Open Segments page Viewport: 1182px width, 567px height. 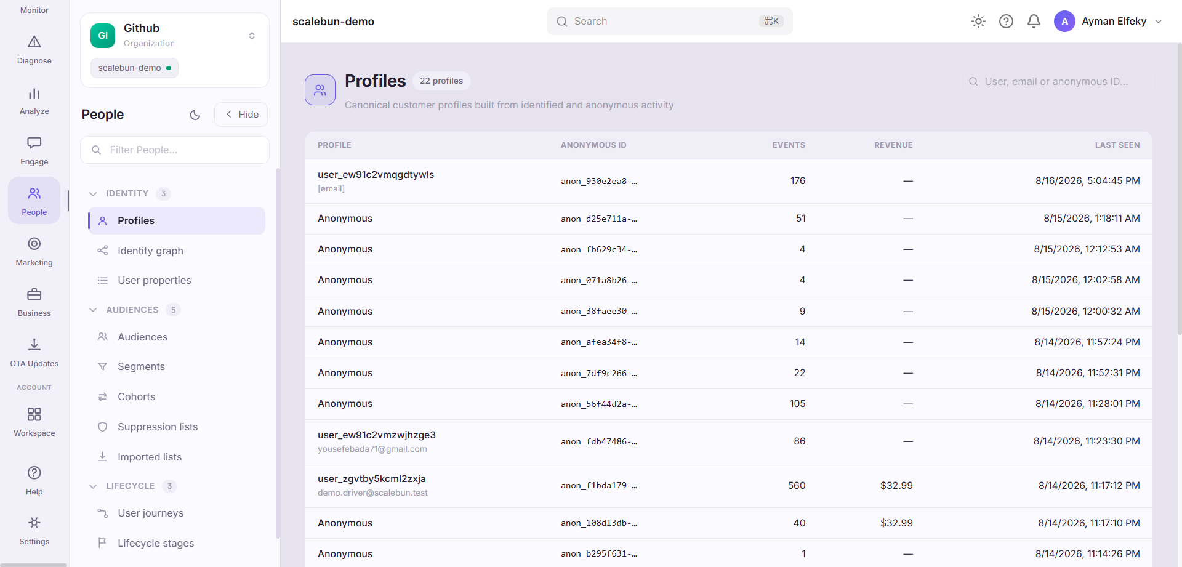[x=177, y=366]
